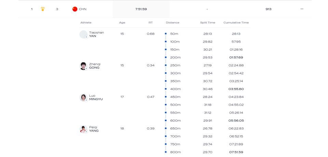
Task: Click the 913 points value
Action: click(x=268, y=9)
